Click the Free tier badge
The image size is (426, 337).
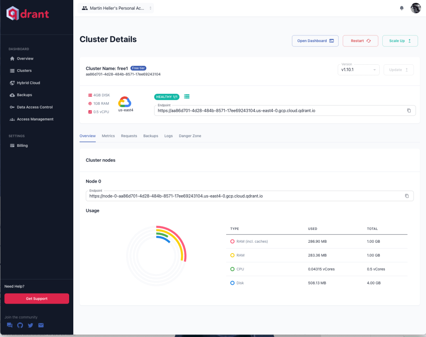(138, 68)
